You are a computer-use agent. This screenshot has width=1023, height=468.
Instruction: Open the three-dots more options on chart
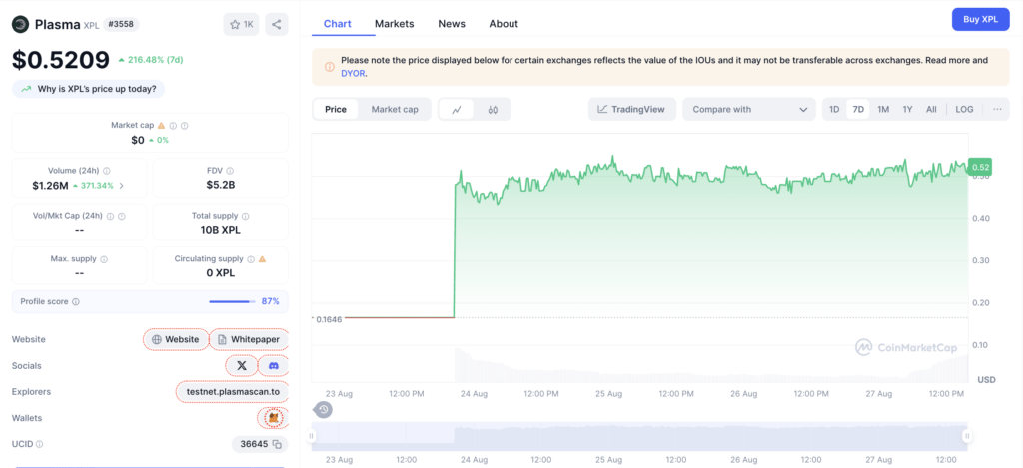pos(997,109)
